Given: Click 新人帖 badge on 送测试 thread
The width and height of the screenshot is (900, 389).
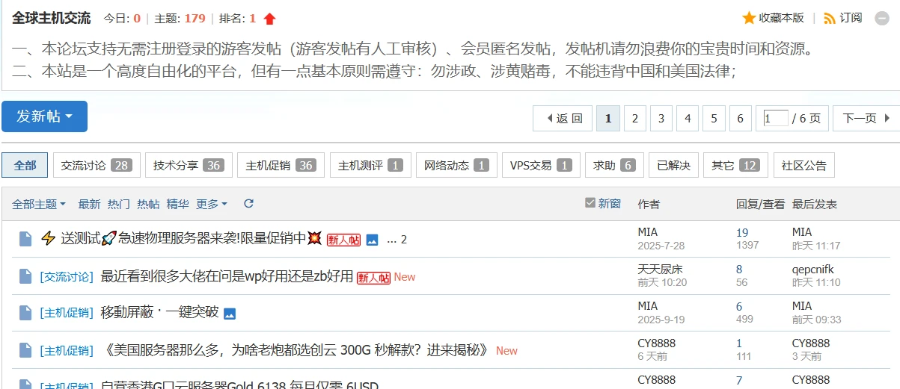Looking at the screenshot, I should 343,240.
